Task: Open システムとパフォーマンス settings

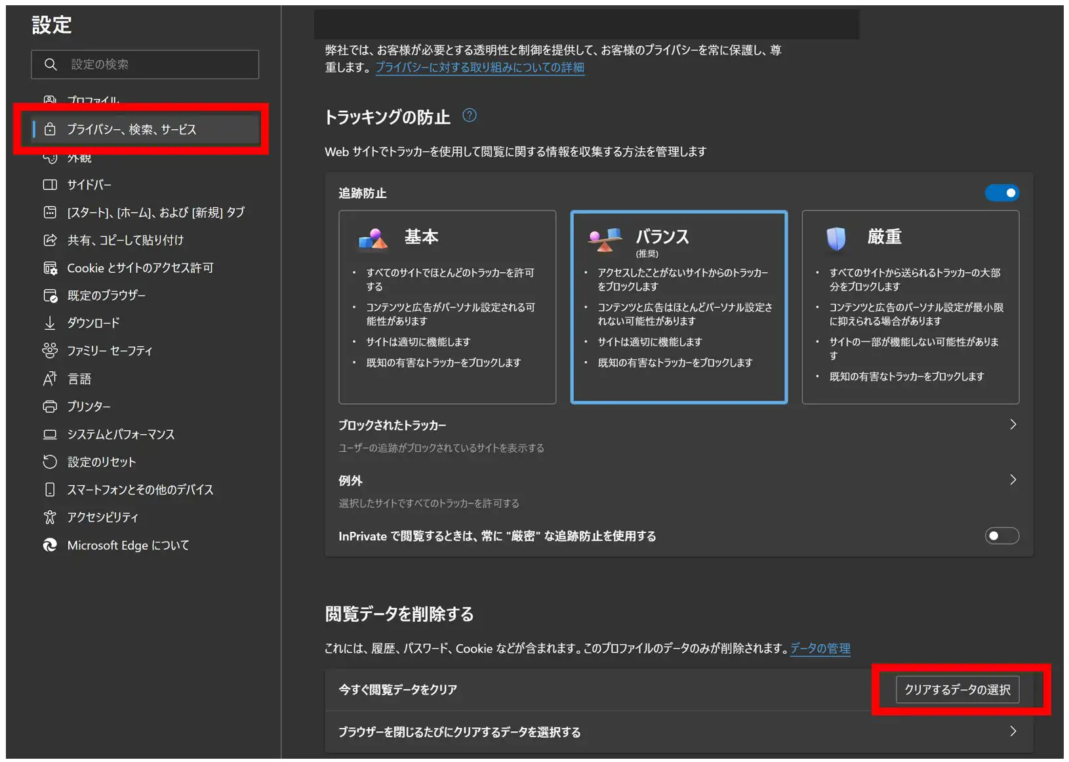Action: pos(121,434)
